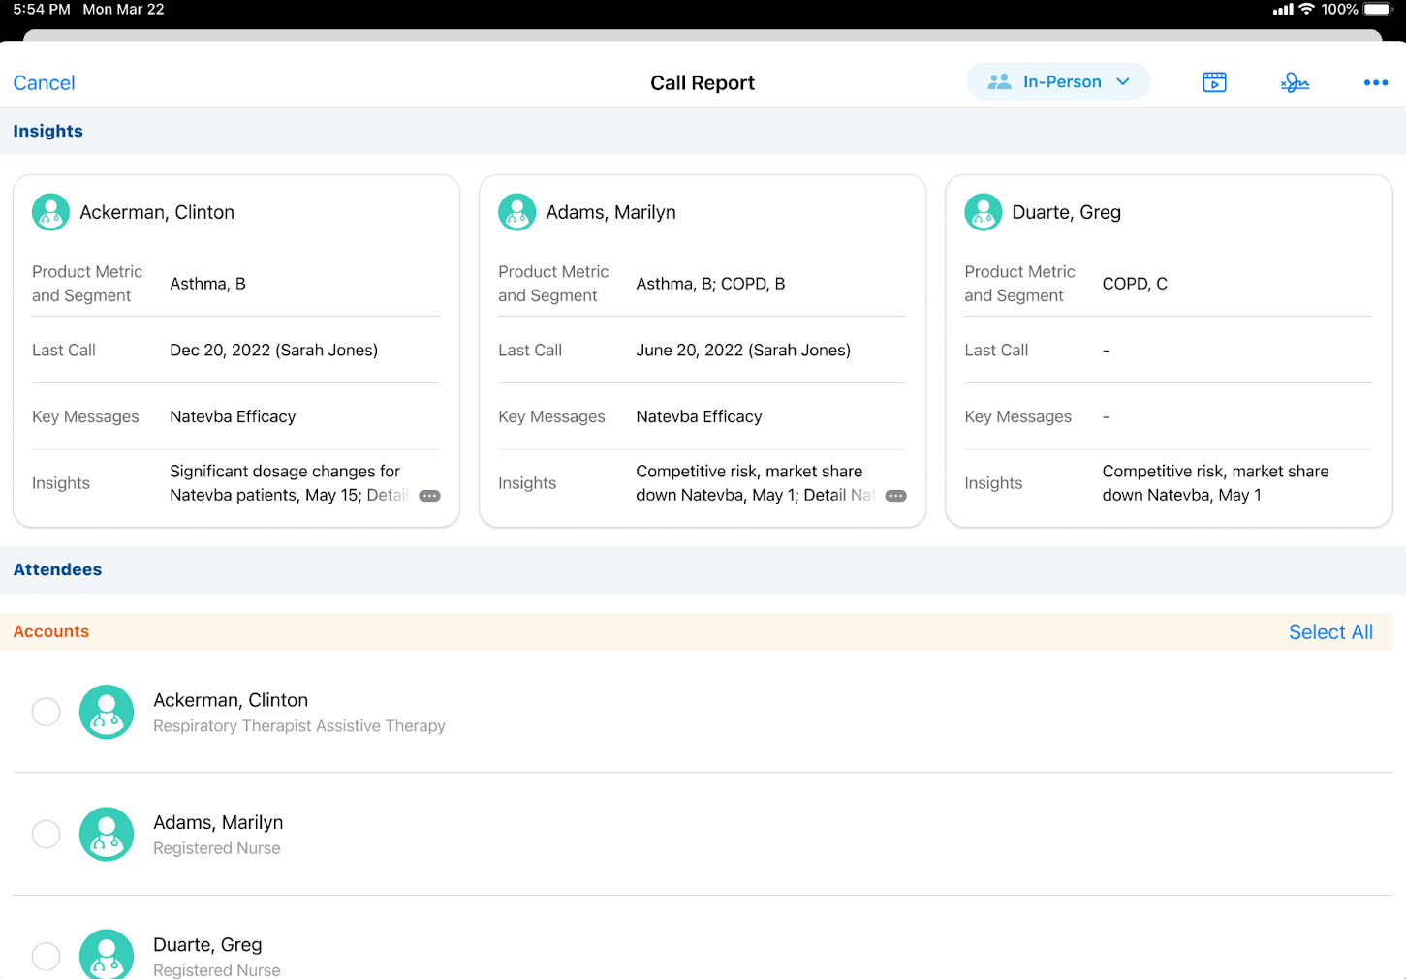
Task: Select the Ackerman, Clinton attendee radio button
Action: coord(47,712)
